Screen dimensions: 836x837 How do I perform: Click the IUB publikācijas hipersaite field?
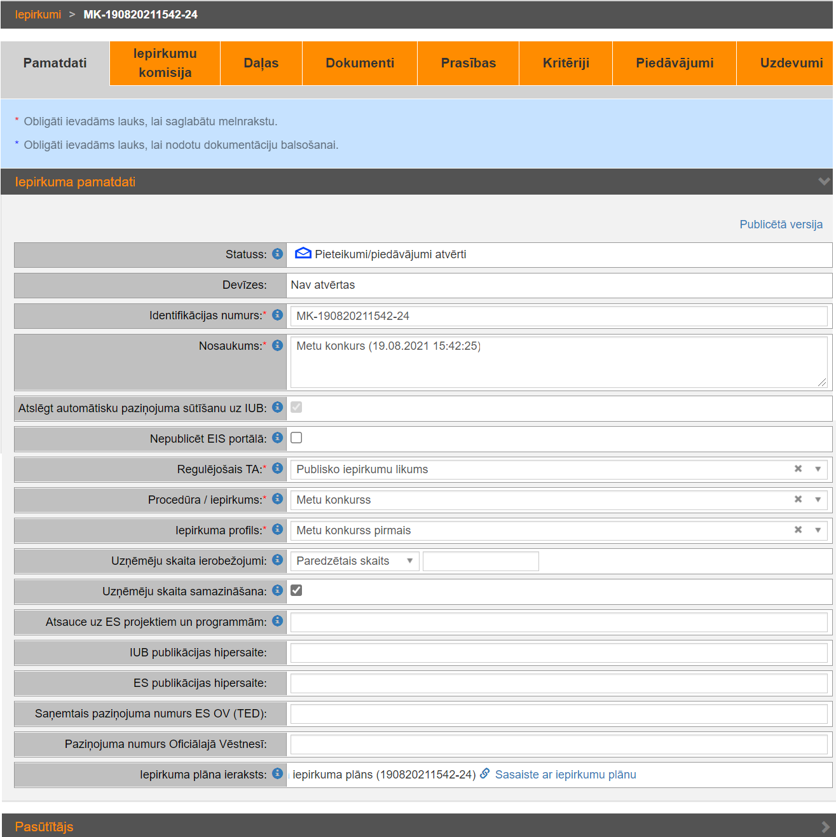tap(559, 653)
